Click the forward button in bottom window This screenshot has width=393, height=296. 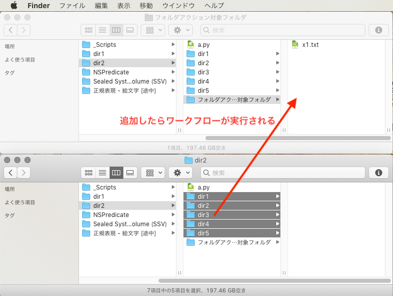pyautogui.click(x=24, y=173)
